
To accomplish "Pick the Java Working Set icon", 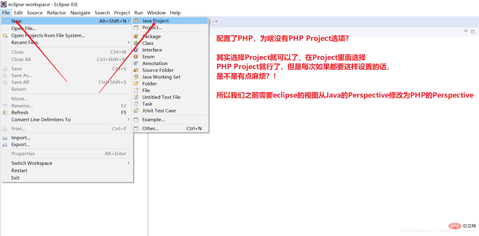I will (x=136, y=77).
